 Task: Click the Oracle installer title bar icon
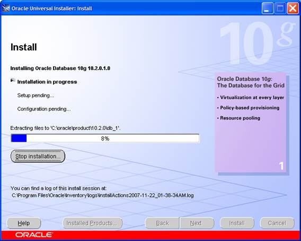click(6, 8)
